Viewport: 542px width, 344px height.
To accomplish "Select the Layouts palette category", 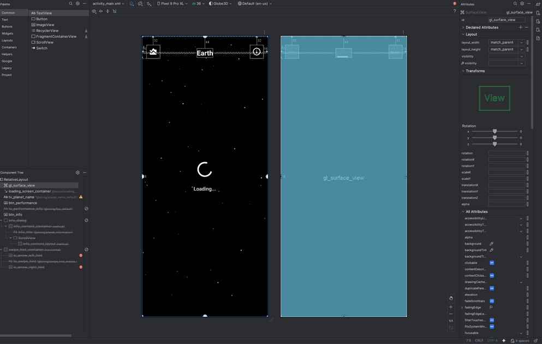I will click(7, 40).
